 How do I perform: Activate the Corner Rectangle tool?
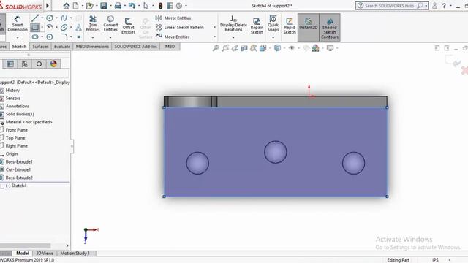point(35,28)
